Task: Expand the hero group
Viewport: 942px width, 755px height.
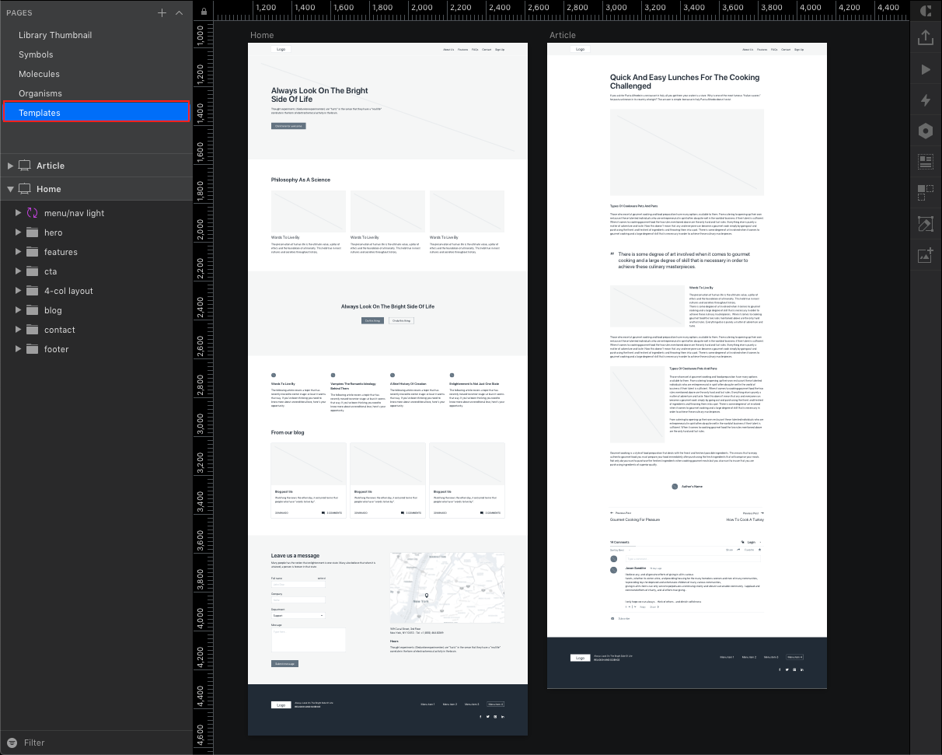Action: click(18, 232)
